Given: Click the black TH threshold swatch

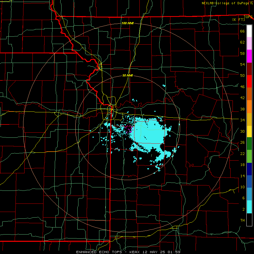Looking at the screenshot, I should 249,220.
